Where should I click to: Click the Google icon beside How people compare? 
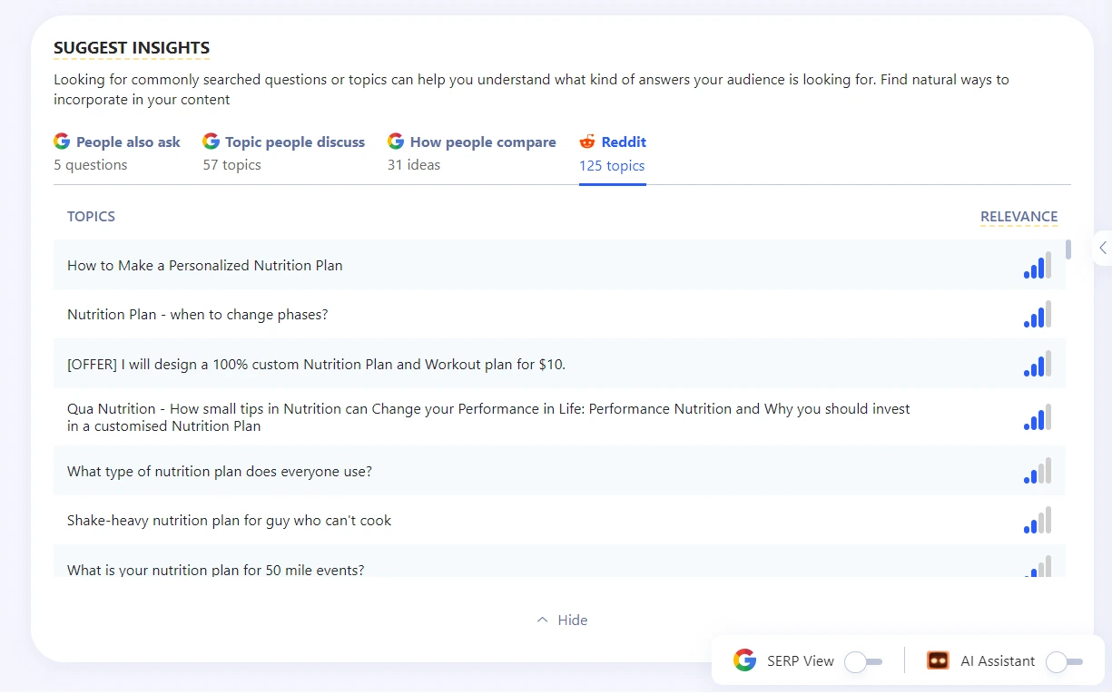pos(396,142)
